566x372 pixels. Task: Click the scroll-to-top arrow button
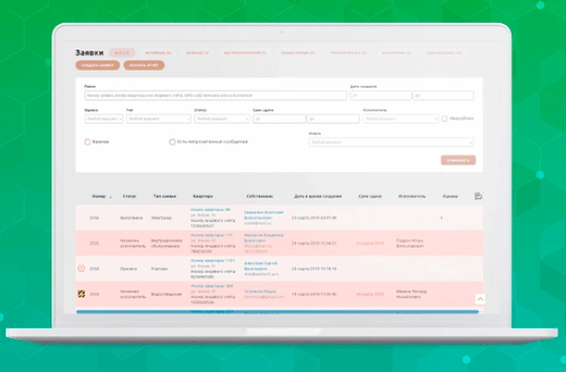coord(480,299)
